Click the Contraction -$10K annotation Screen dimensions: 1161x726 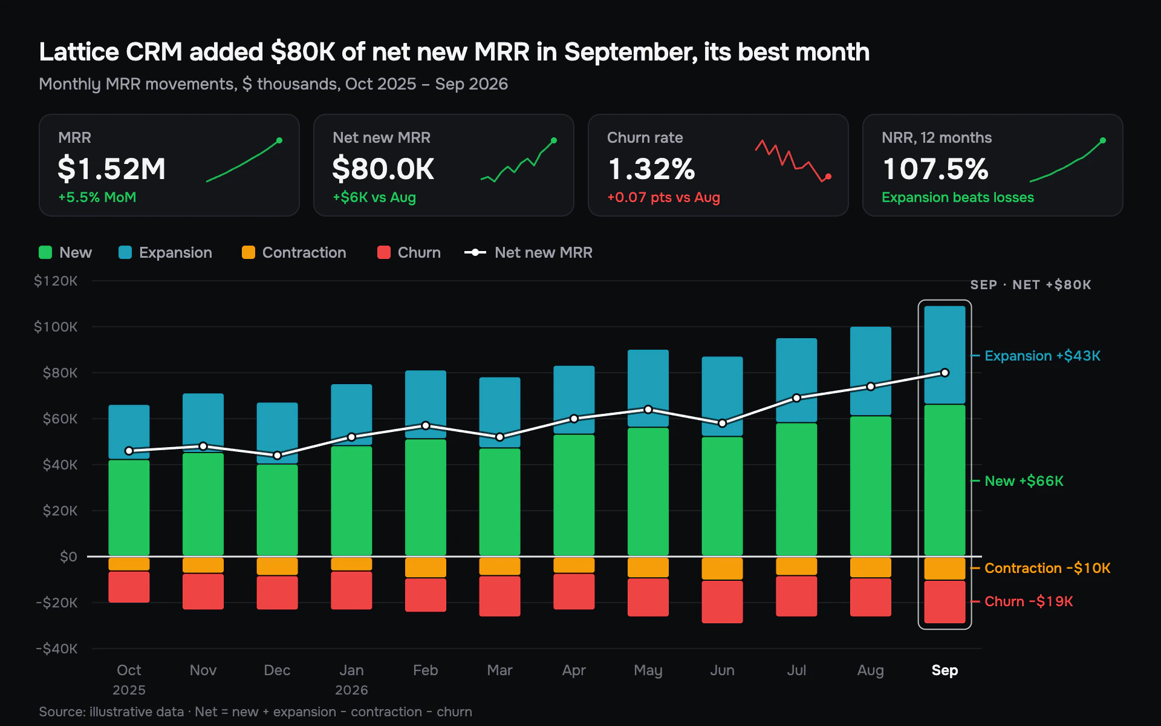pos(1047,568)
